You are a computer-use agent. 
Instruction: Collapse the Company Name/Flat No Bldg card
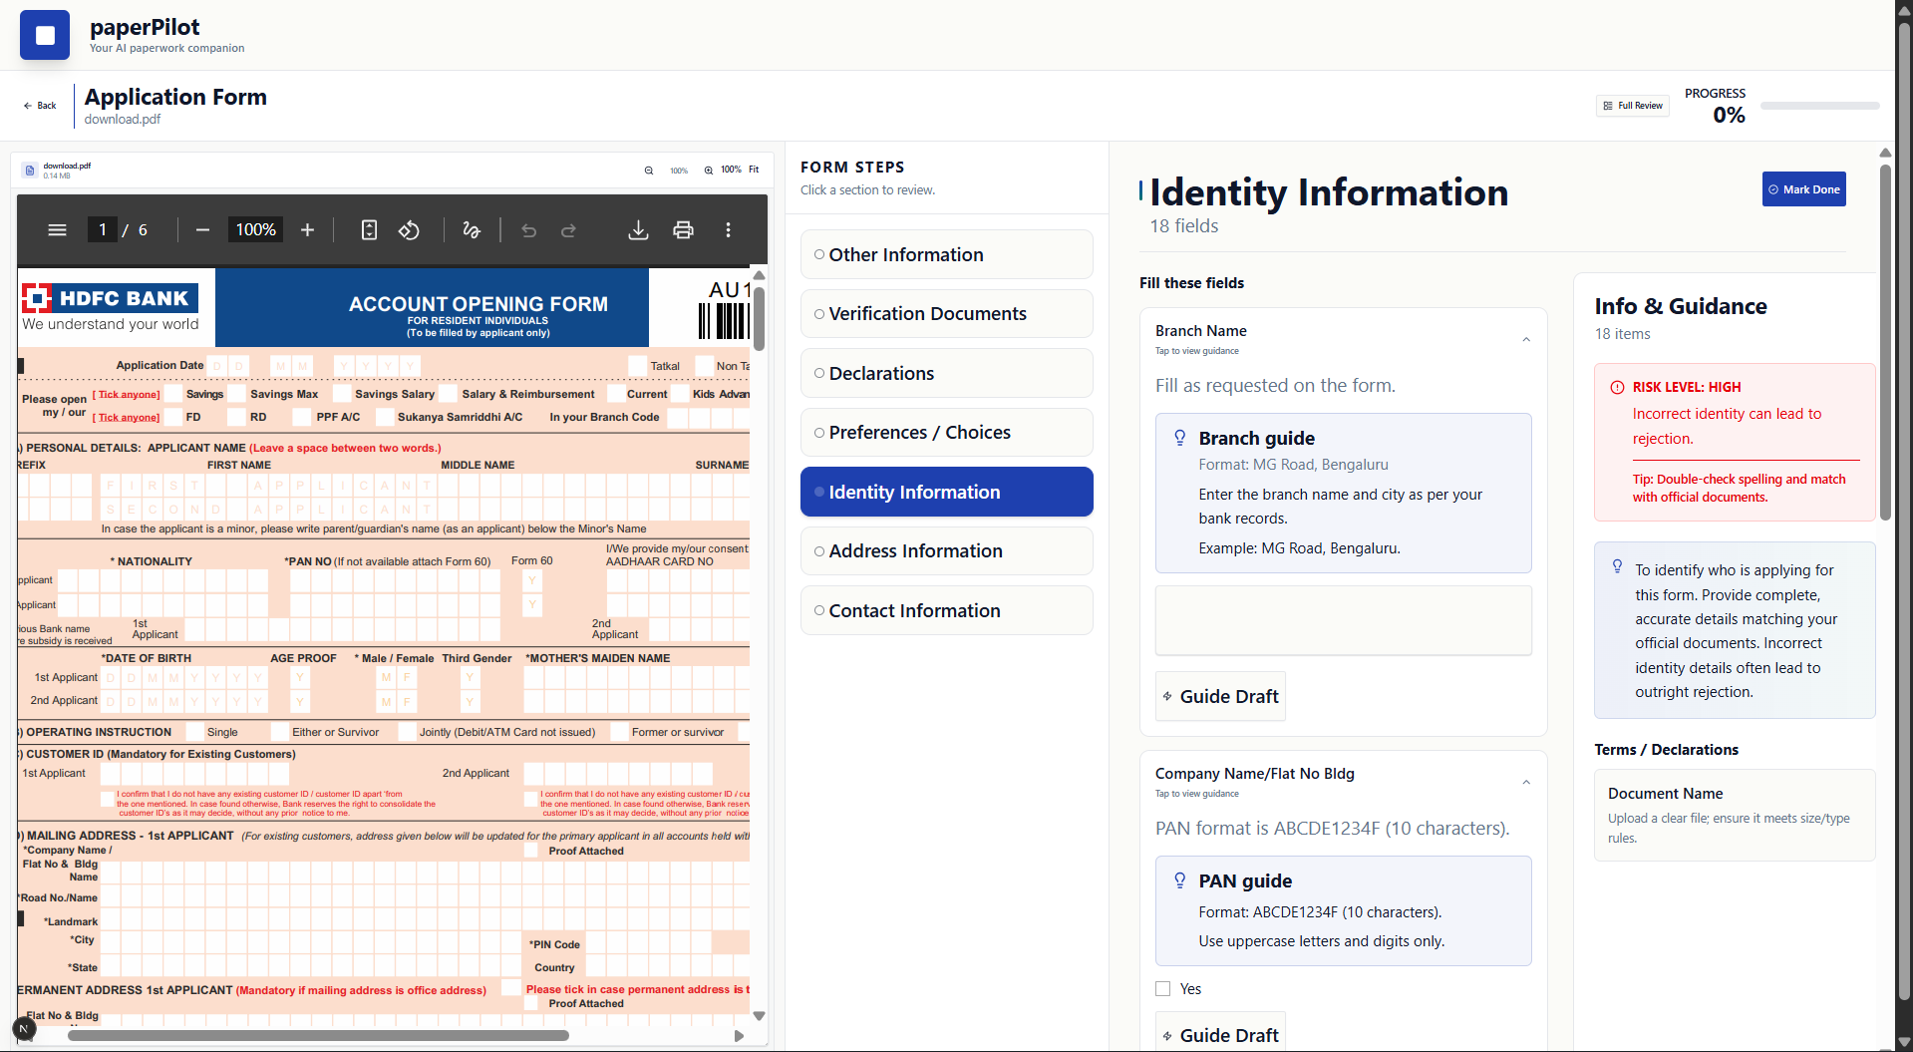point(1526,783)
